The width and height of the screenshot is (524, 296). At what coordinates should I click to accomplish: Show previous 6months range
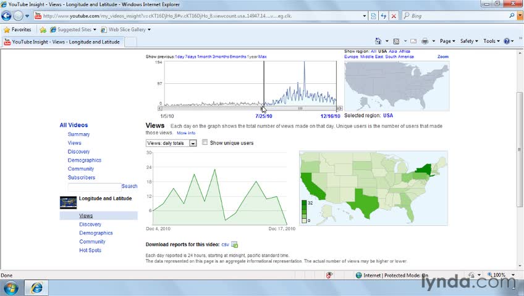coord(238,57)
